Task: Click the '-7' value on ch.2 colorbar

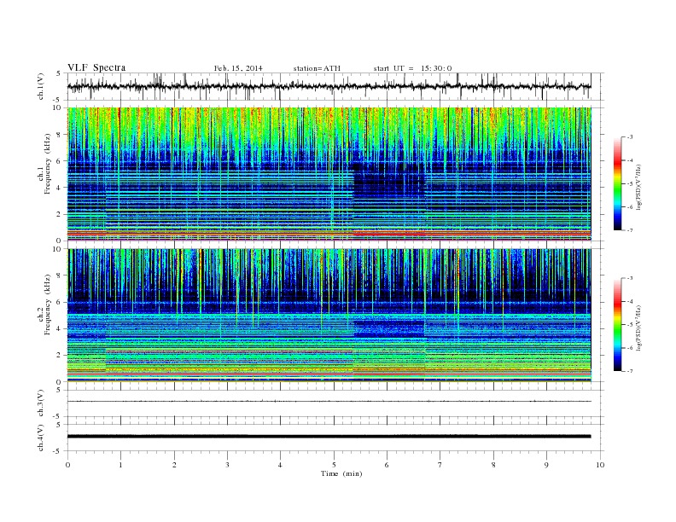Action: (629, 371)
